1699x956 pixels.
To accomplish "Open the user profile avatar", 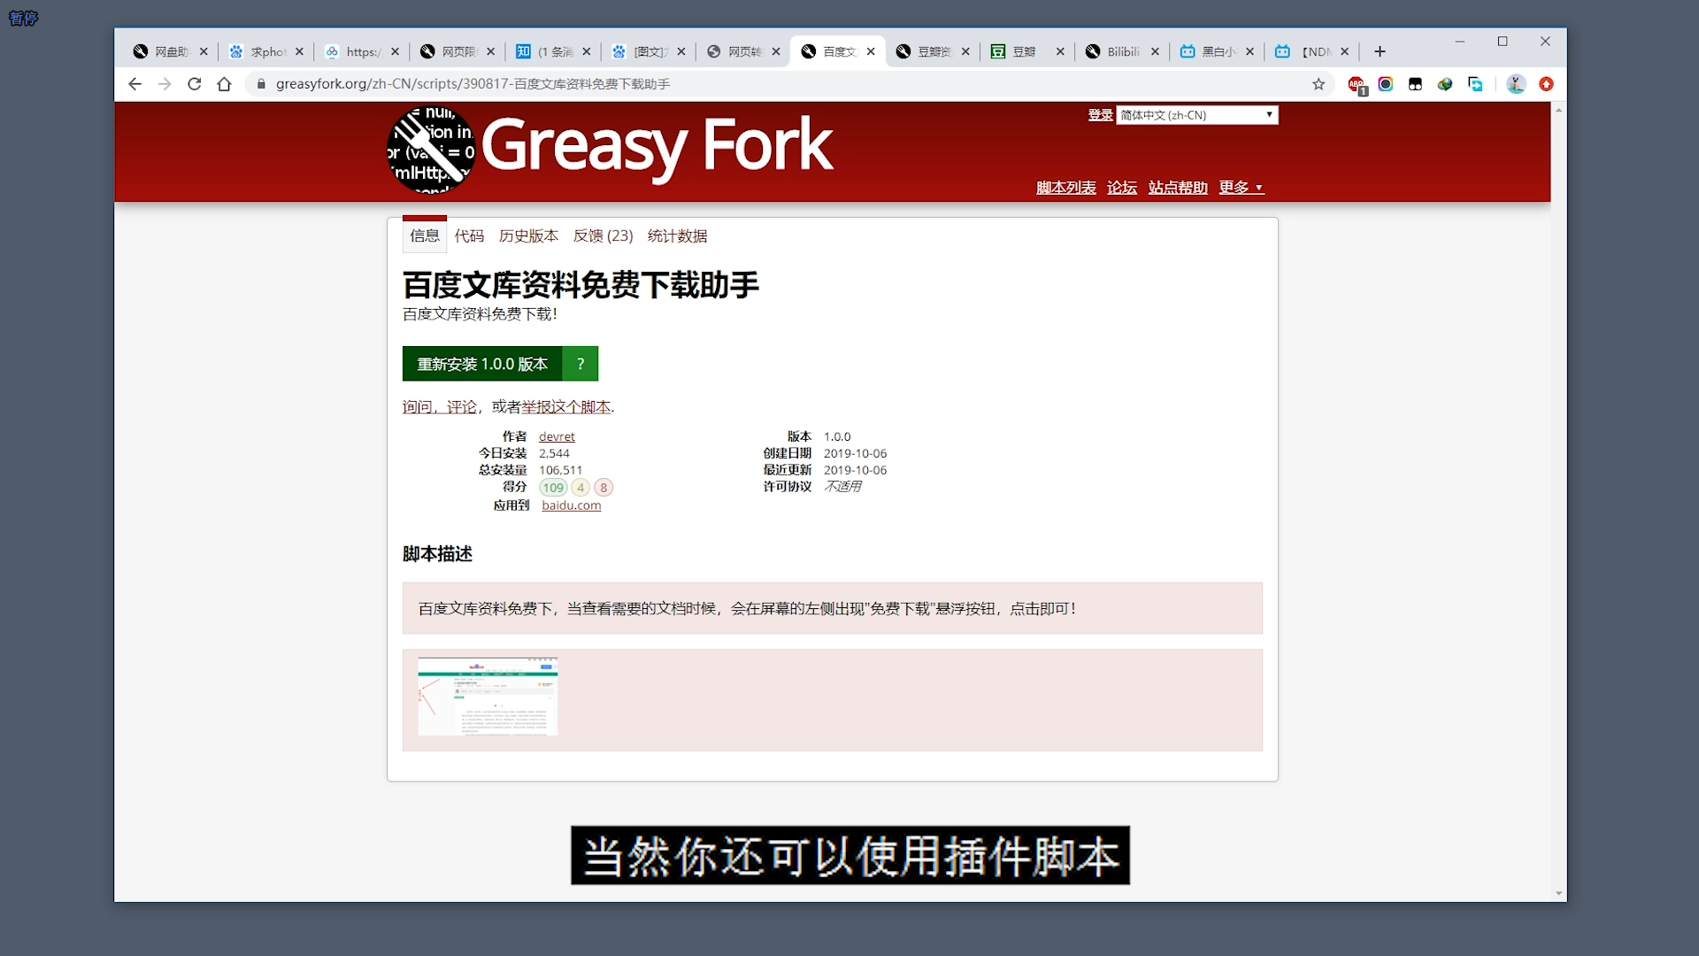I will (1516, 84).
